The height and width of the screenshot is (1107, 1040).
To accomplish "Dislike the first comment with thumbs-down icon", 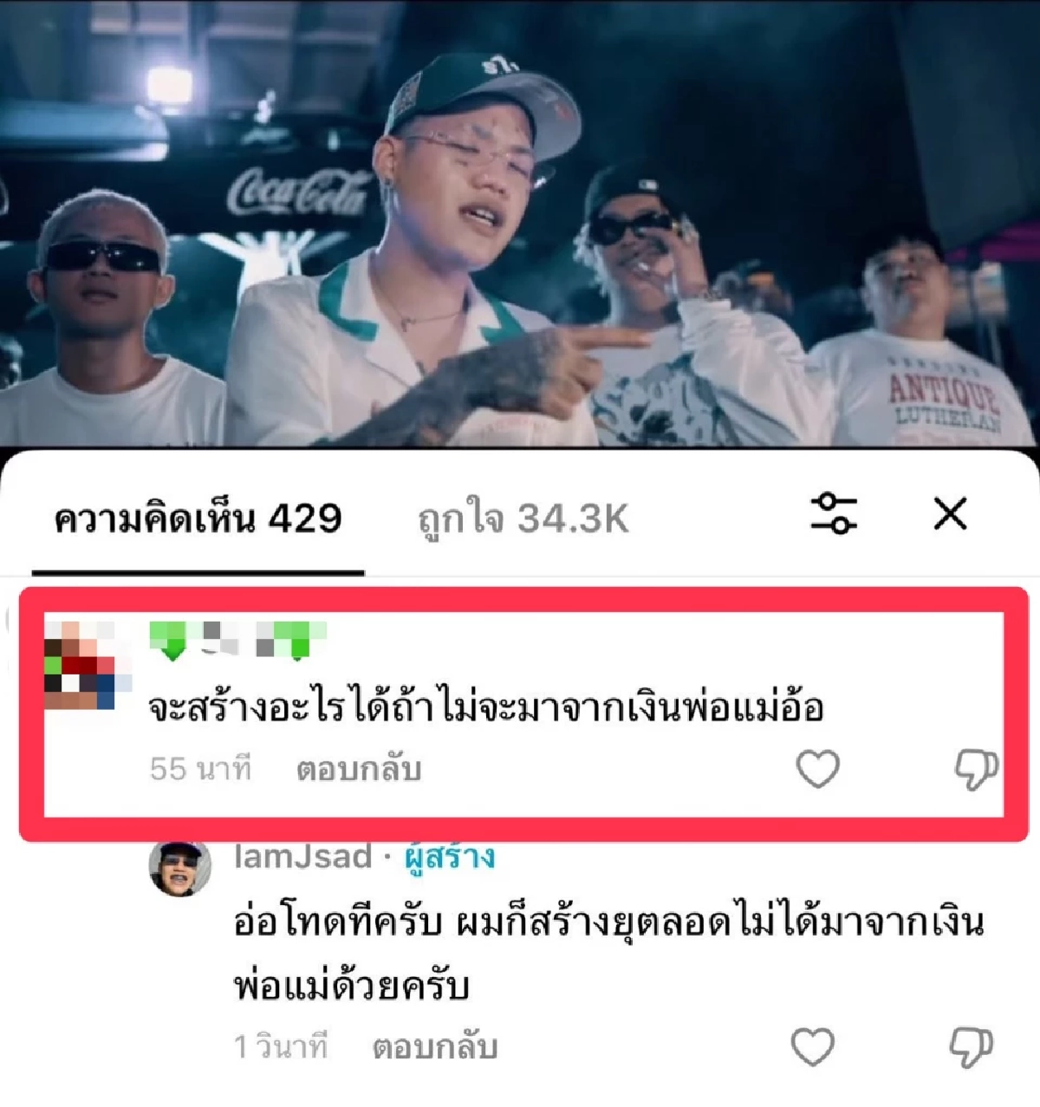I will (x=976, y=770).
